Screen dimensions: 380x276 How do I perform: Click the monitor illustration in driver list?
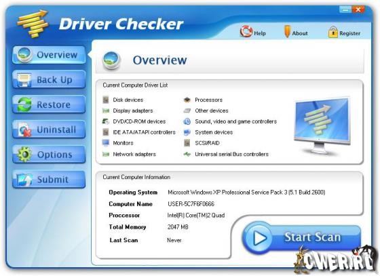[x=322, y=126]
